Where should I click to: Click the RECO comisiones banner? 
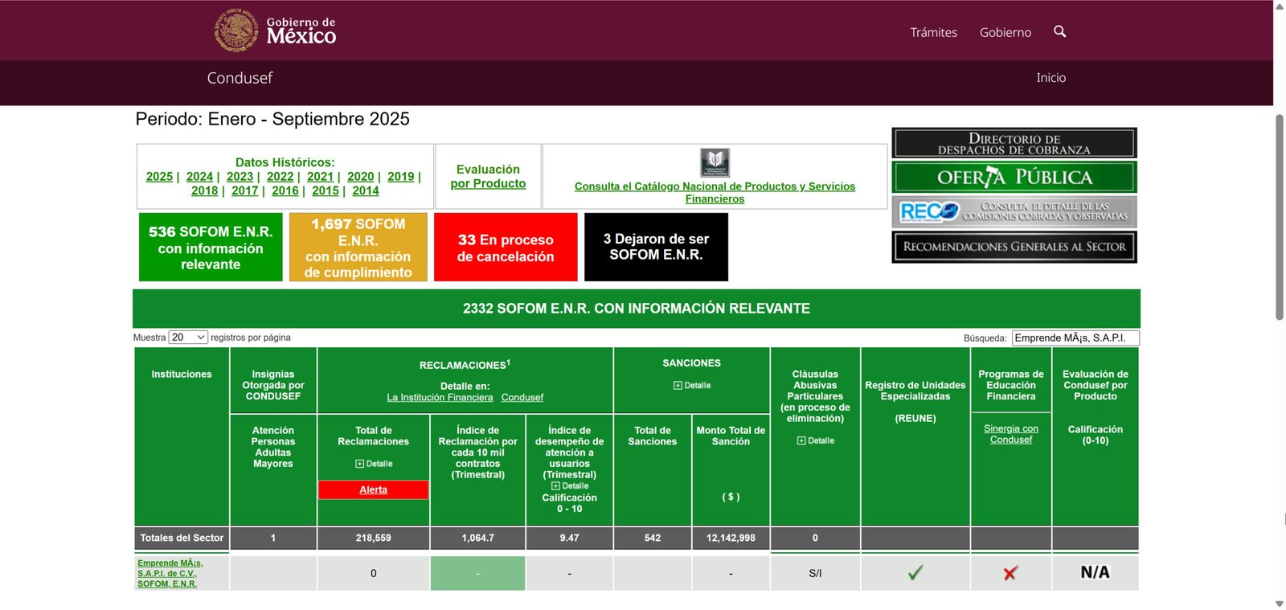click(1014, 212)
